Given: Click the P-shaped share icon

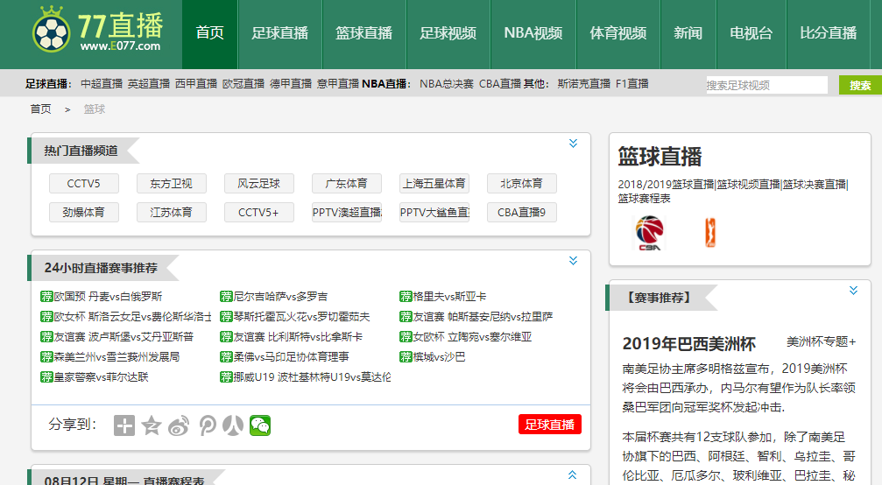Looking at the screenshot, I should (207, 425).
